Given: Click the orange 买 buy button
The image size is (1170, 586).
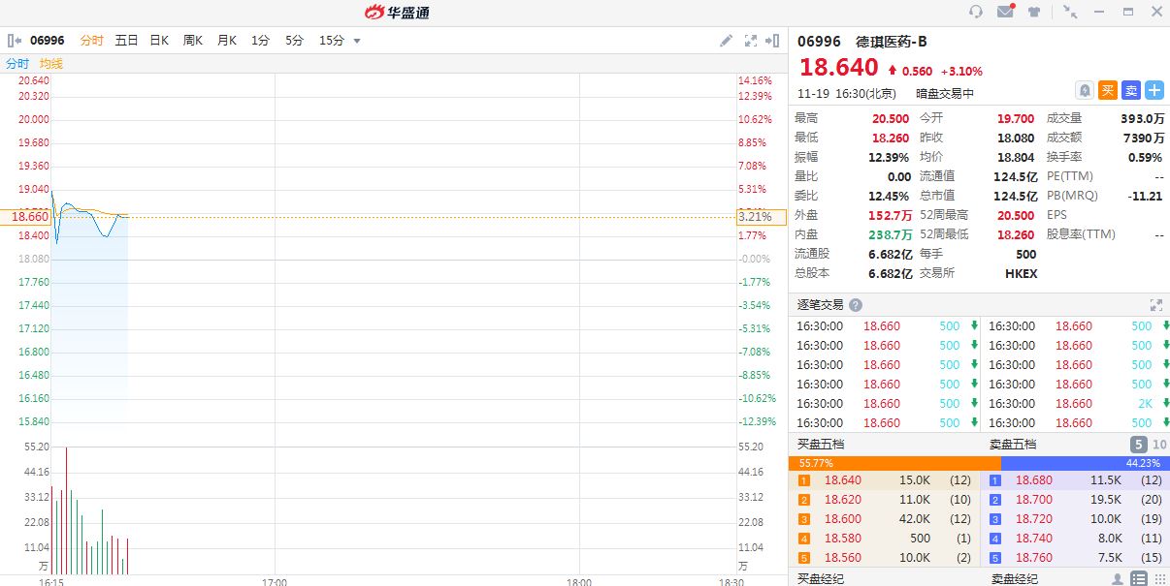Looking at the screenshot, I should point(1108,90).
